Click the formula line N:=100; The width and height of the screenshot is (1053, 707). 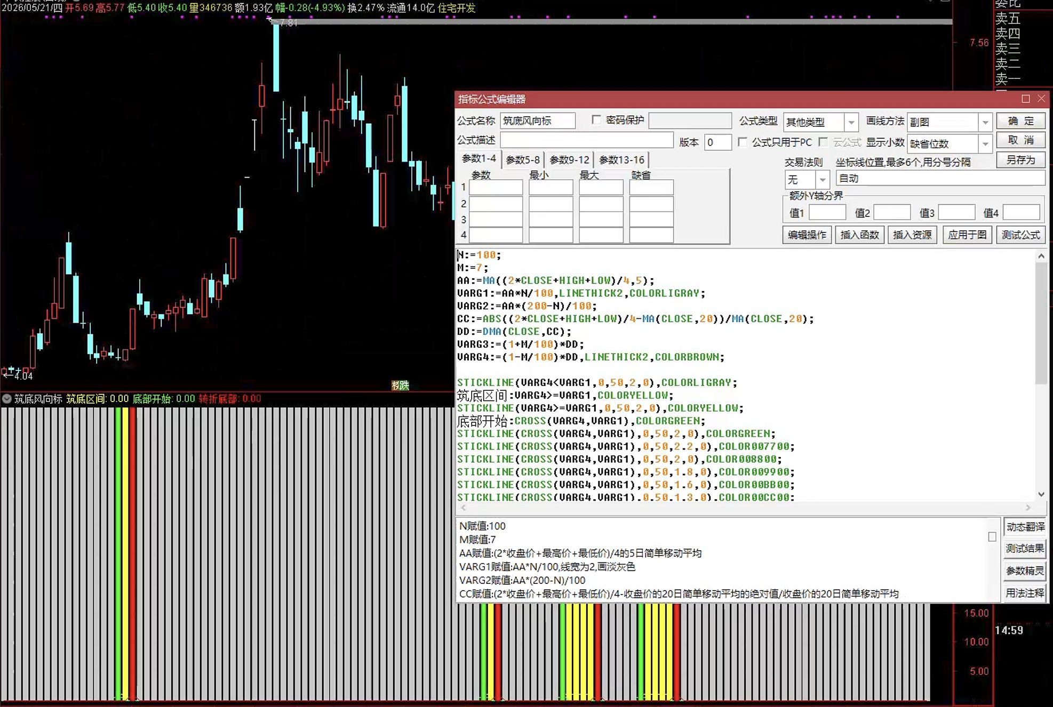pyautogui.click(x=479, y=255)
